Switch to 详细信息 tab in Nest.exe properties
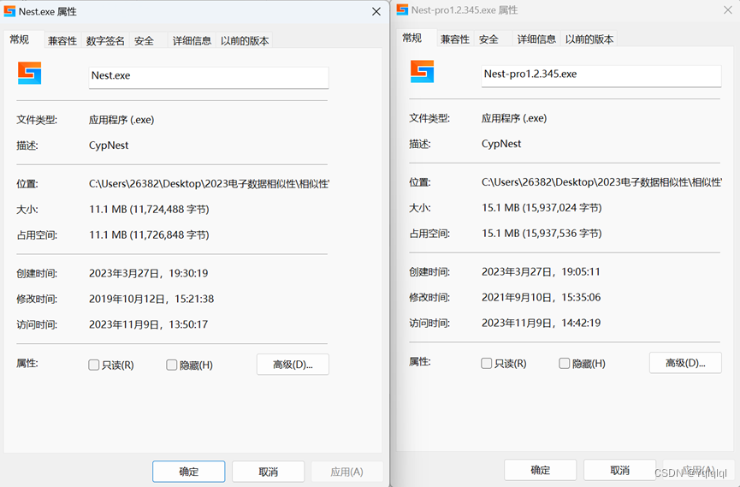740x487 pixels. [192, 41]
